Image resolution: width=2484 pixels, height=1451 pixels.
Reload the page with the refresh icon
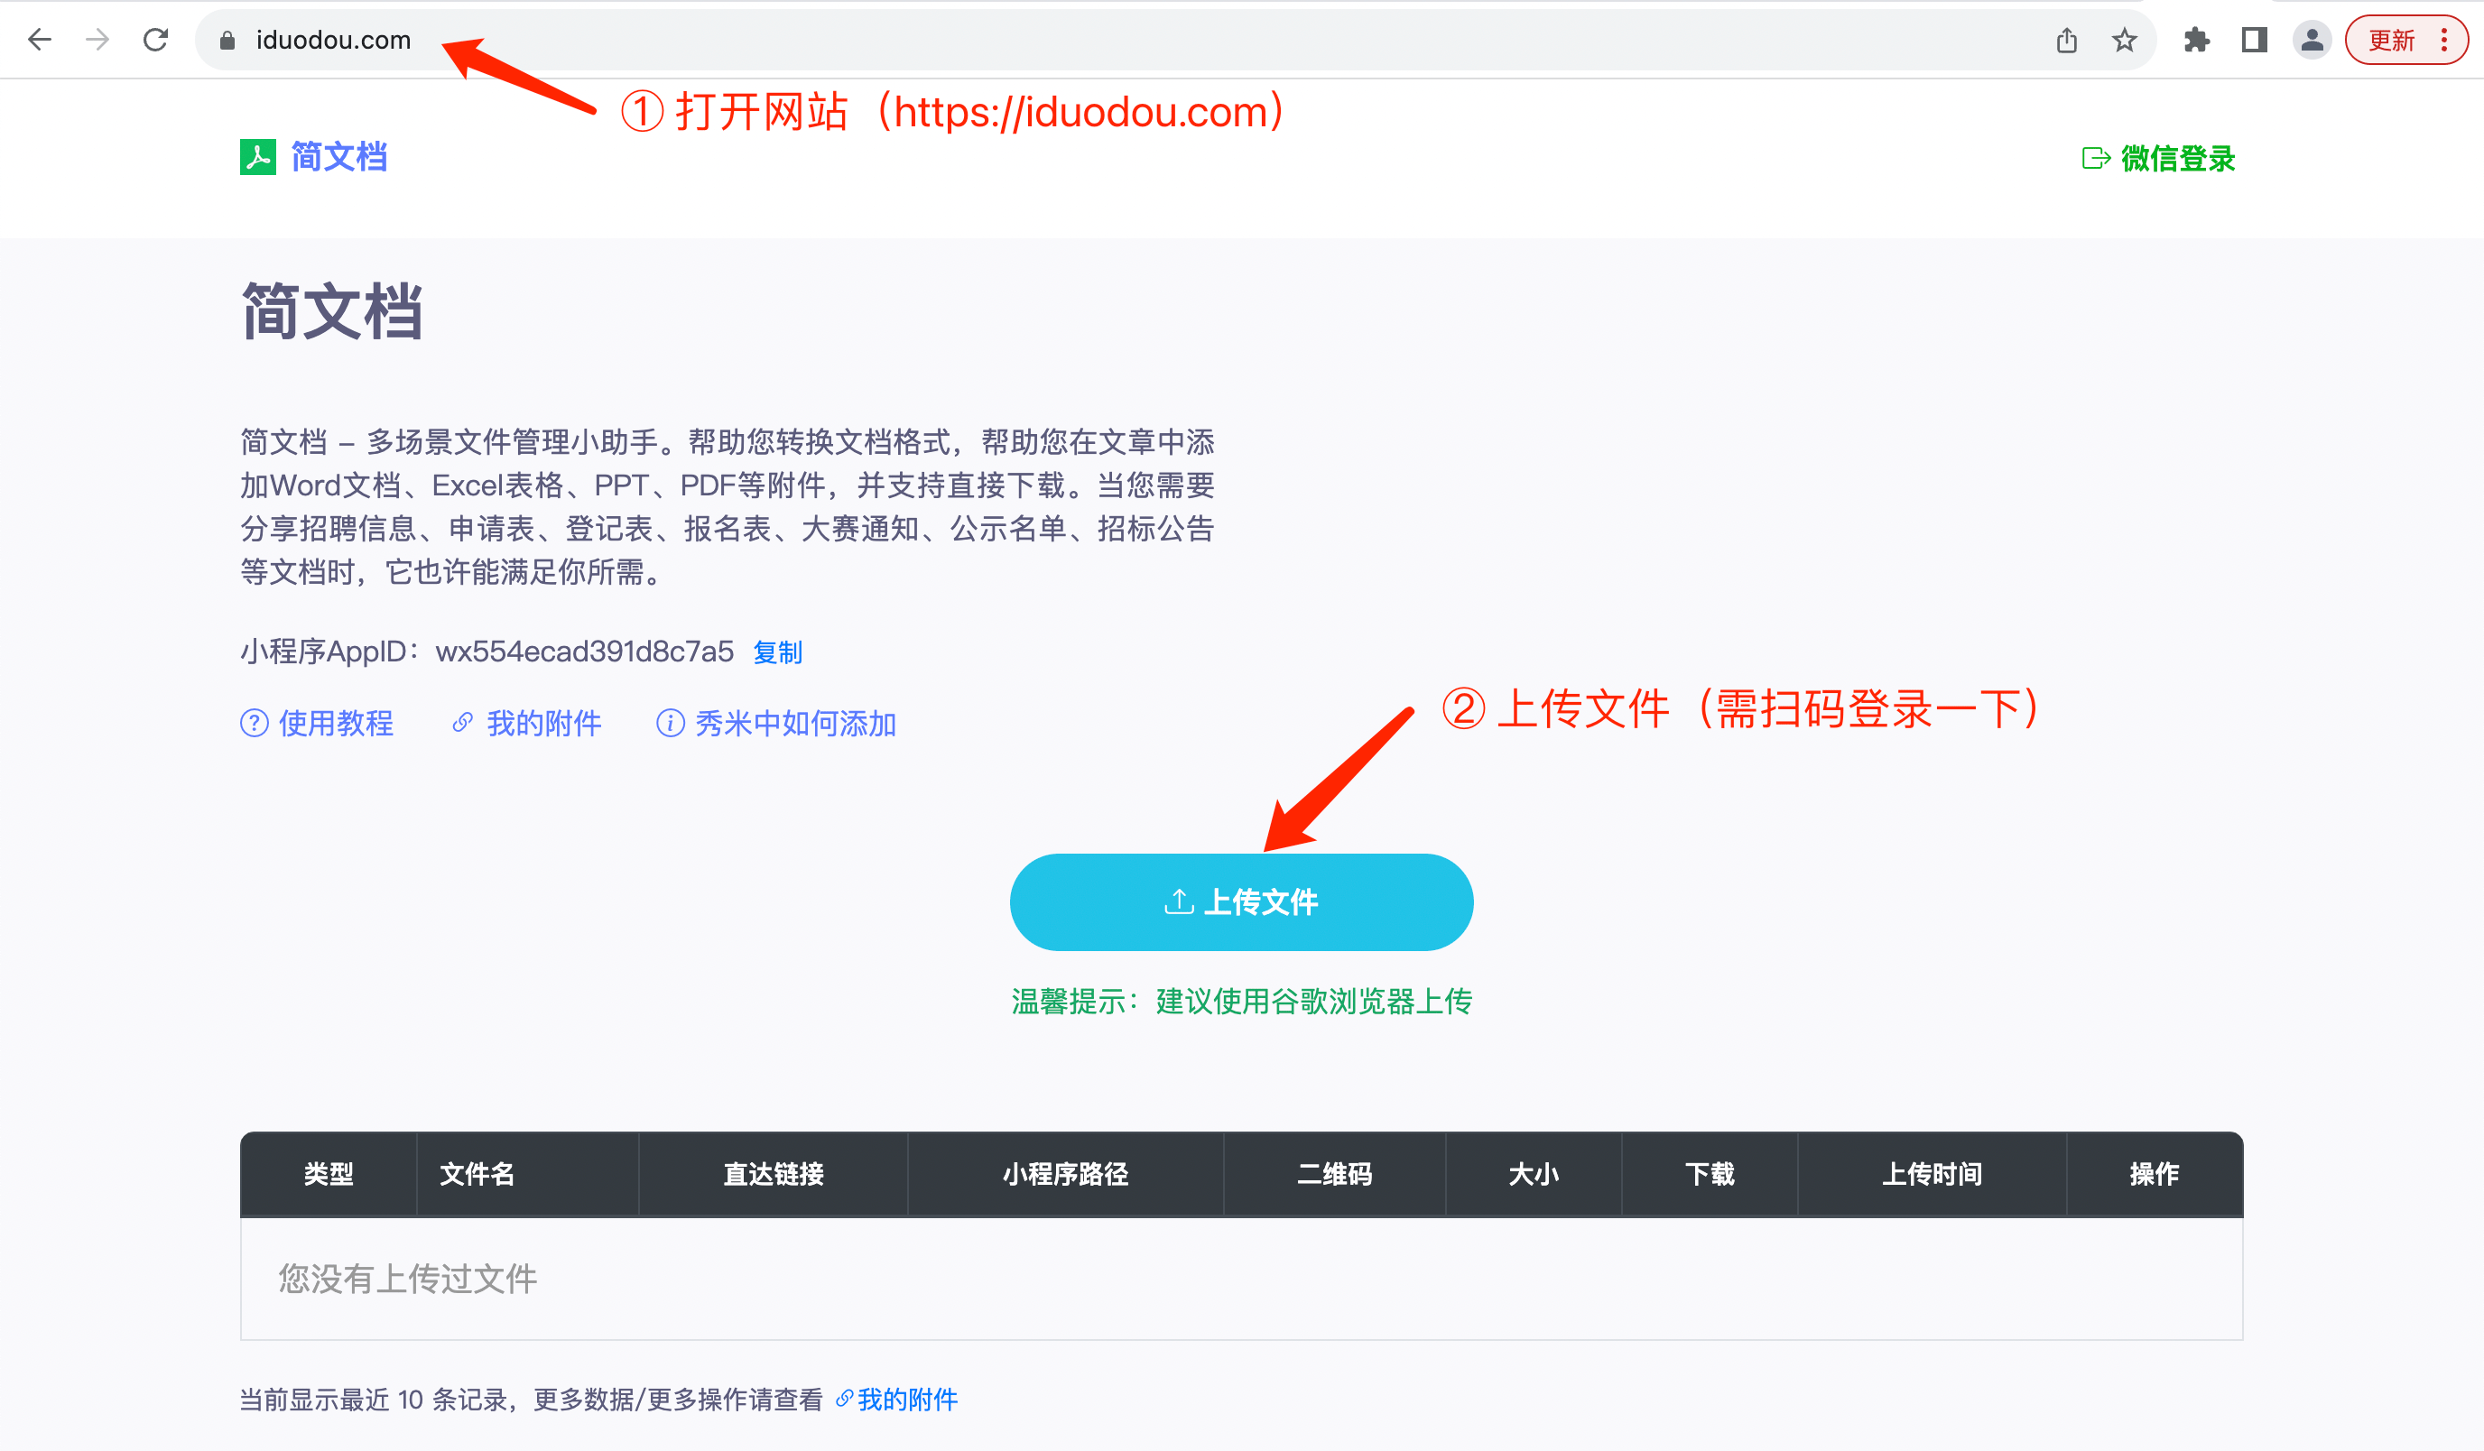[x=156, y=40]
